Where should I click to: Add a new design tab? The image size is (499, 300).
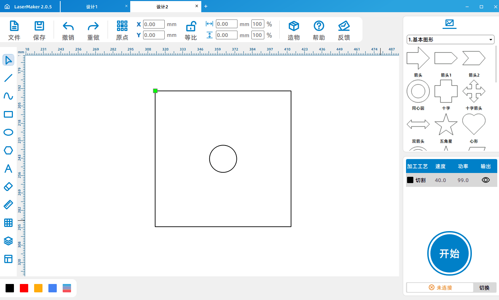coord(206,6)
